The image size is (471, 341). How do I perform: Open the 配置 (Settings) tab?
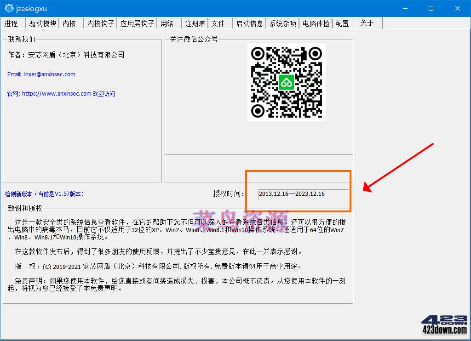(x=343, y=23)
